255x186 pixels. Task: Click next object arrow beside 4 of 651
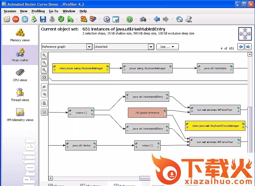248,47
